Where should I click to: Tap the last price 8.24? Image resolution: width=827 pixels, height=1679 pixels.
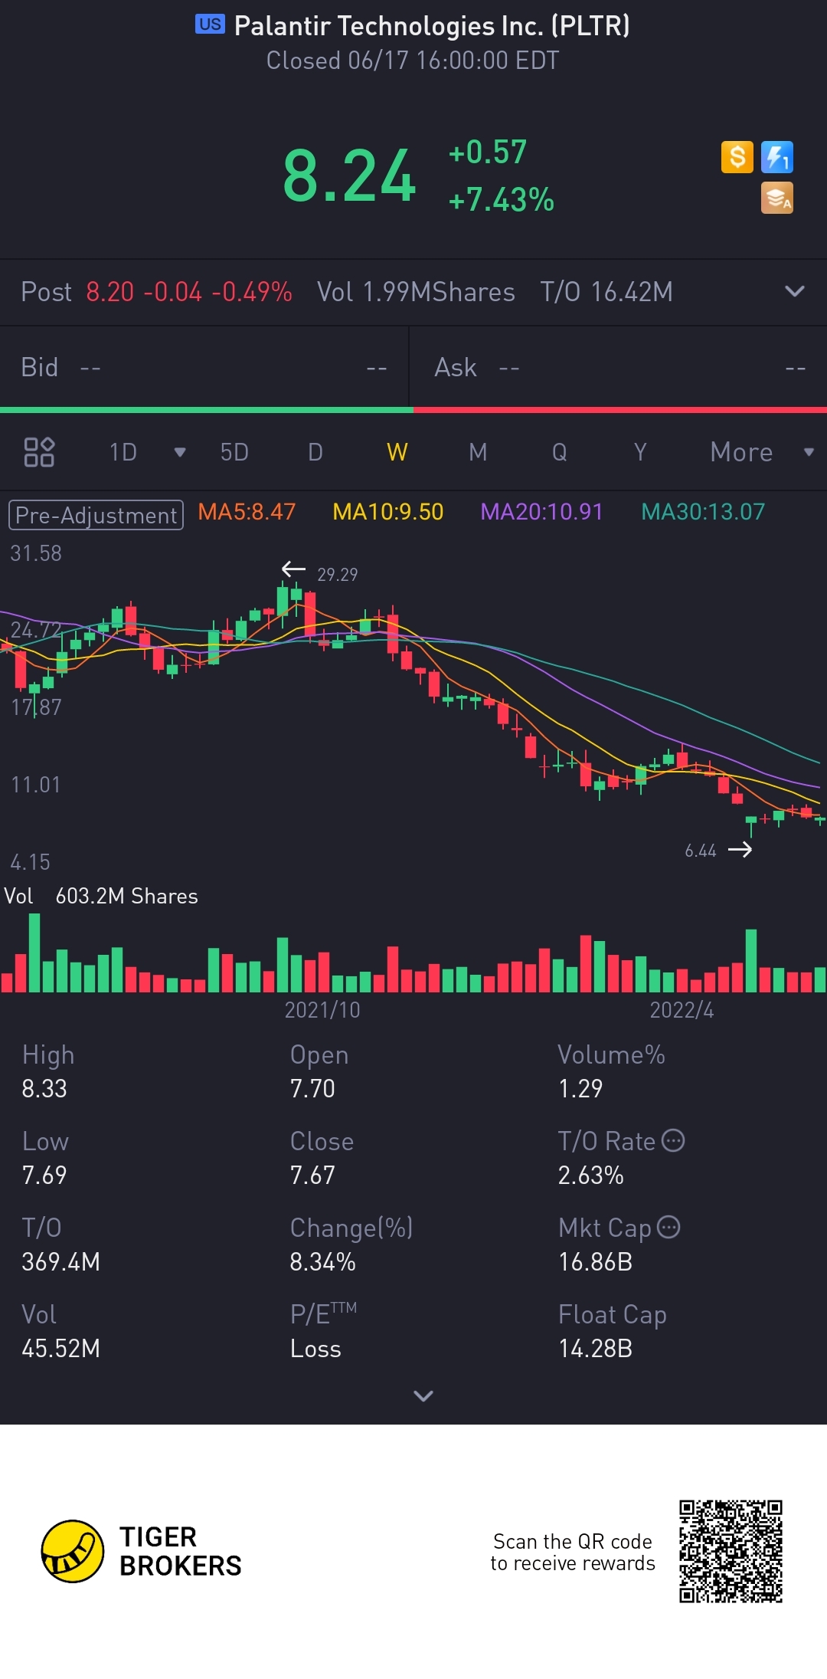[x=349, y=176]
